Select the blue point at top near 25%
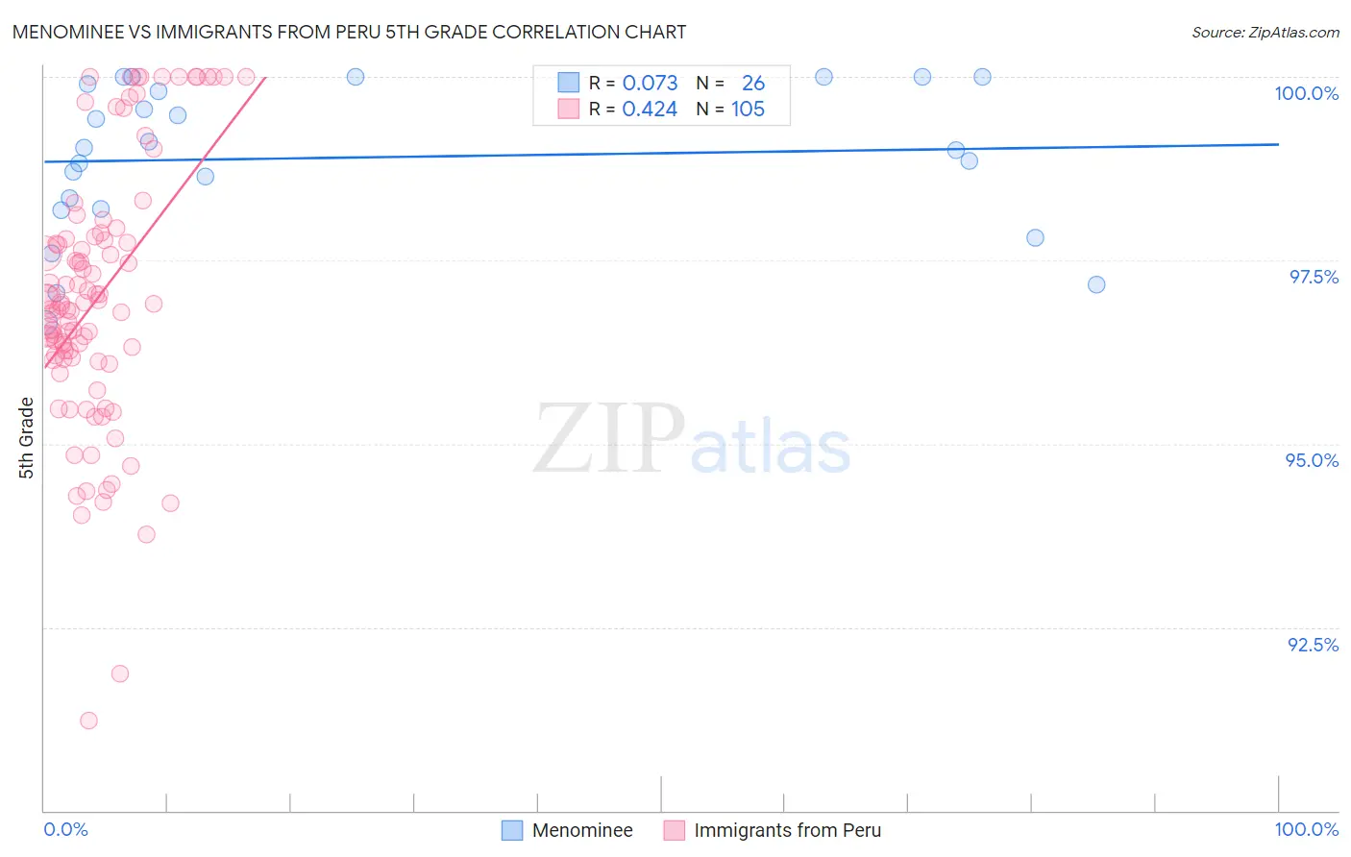This screenshot has height=857, width=1351. point(356,77)
